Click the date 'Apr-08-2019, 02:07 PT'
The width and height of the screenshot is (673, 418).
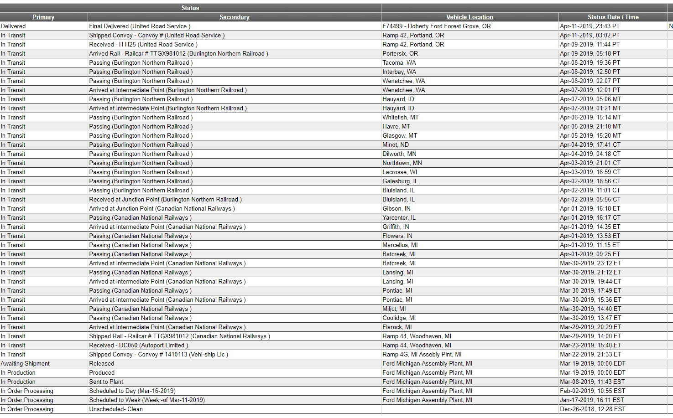[590, 81]
